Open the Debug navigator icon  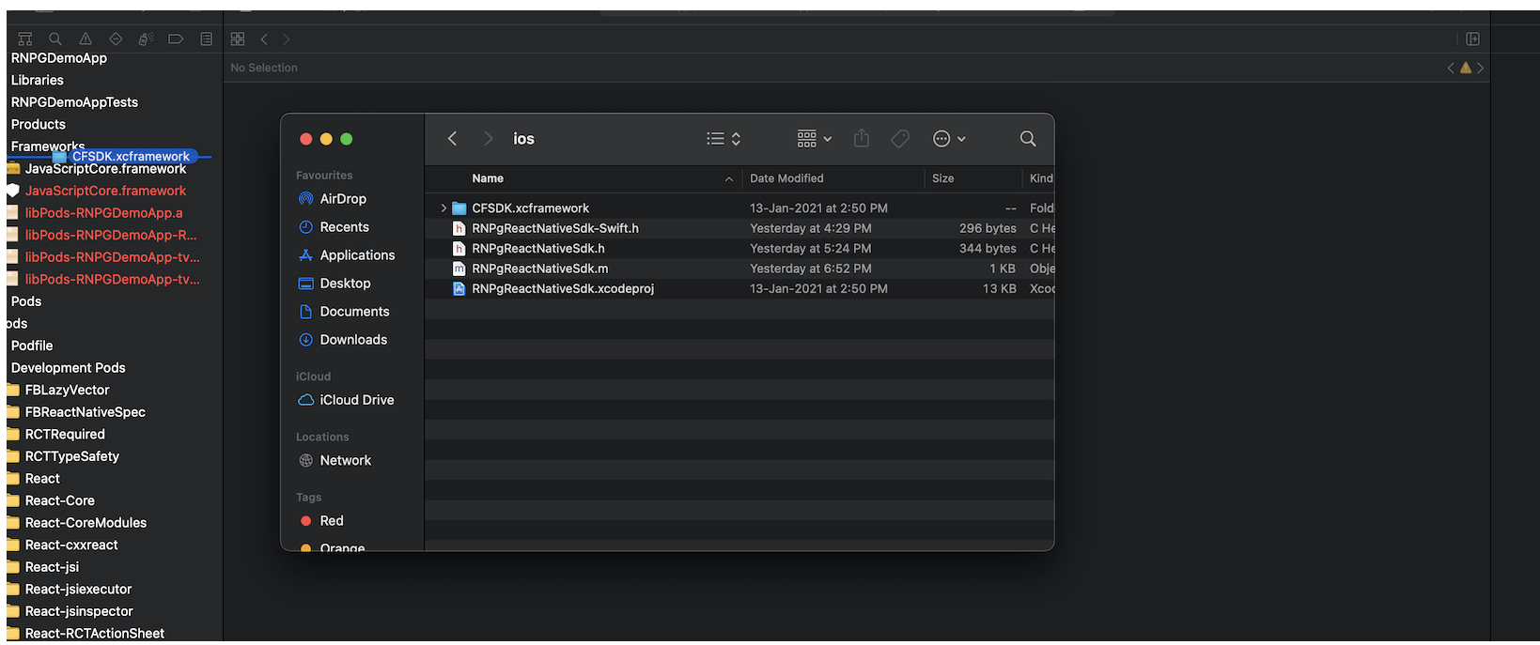pos(146,38)
